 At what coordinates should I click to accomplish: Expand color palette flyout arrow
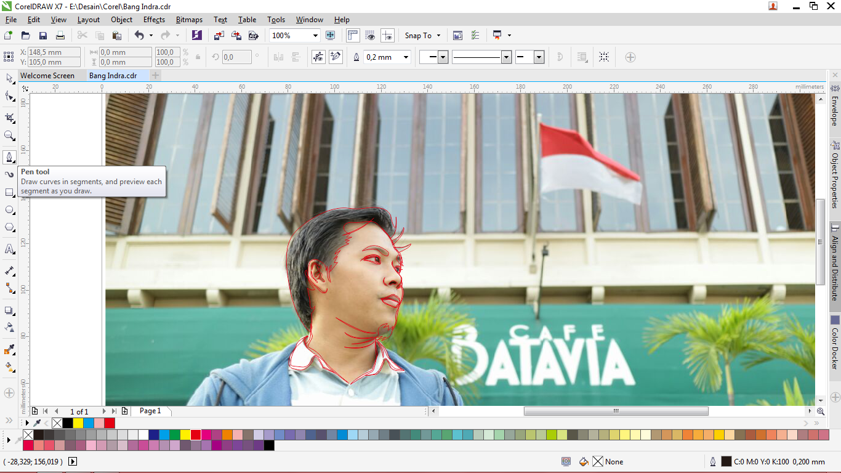pos(9,440)
